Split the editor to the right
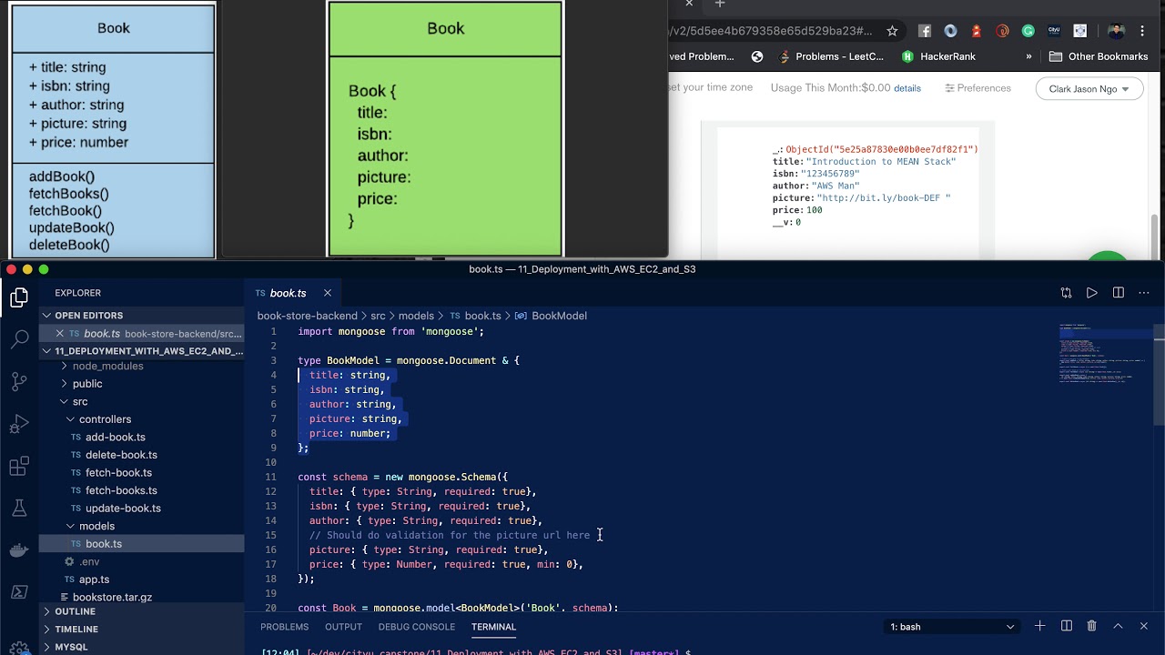The width and height of the screenshot is (1165, 655). click(x=1119, y=293)
